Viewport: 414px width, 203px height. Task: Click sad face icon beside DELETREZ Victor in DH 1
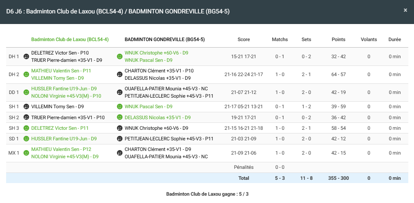coord(26,57)
